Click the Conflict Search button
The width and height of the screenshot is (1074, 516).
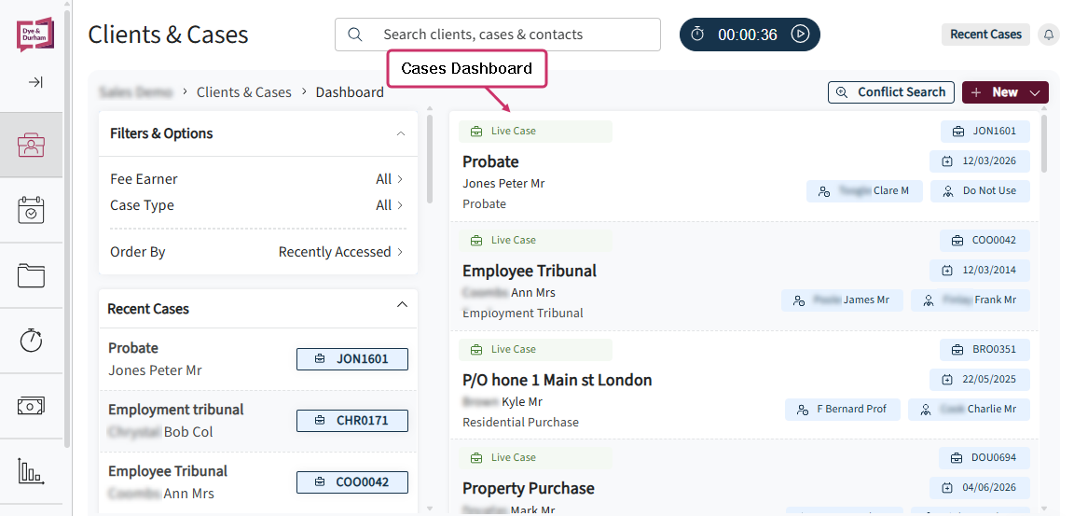click(x=891, y=91)
